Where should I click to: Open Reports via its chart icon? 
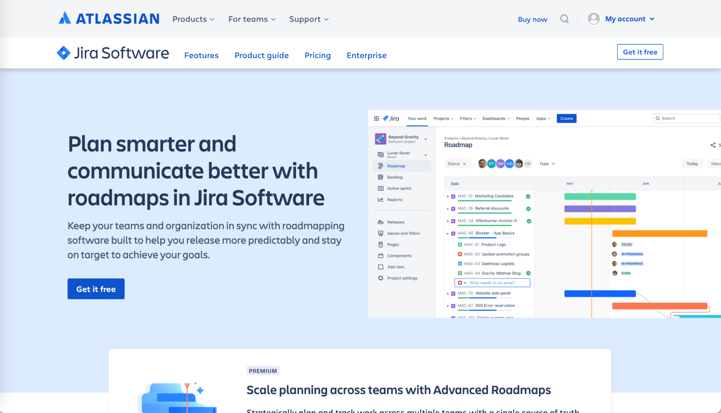point(381,199)
